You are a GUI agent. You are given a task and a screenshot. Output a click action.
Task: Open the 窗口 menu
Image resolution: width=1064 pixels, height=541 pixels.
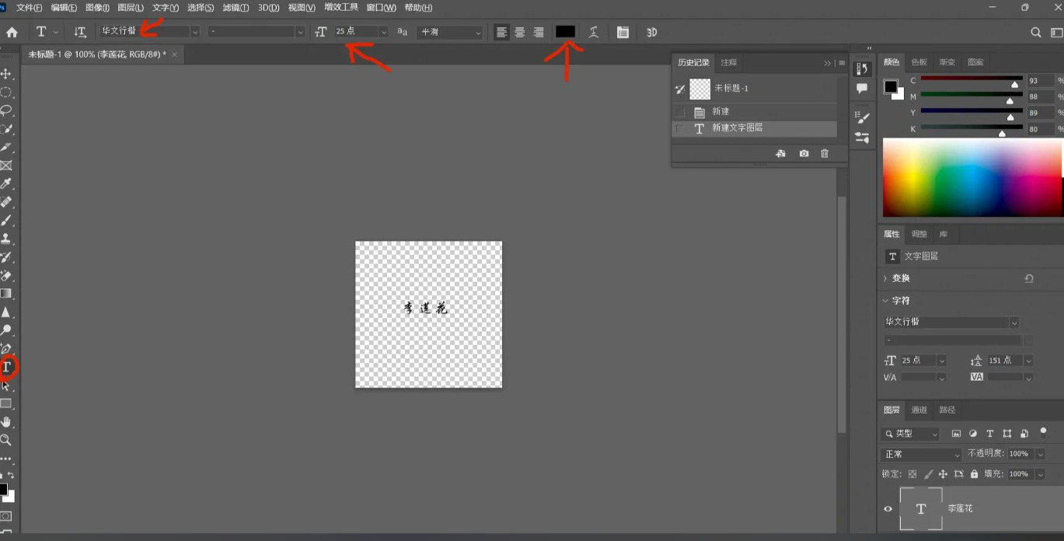coord(381,8)
